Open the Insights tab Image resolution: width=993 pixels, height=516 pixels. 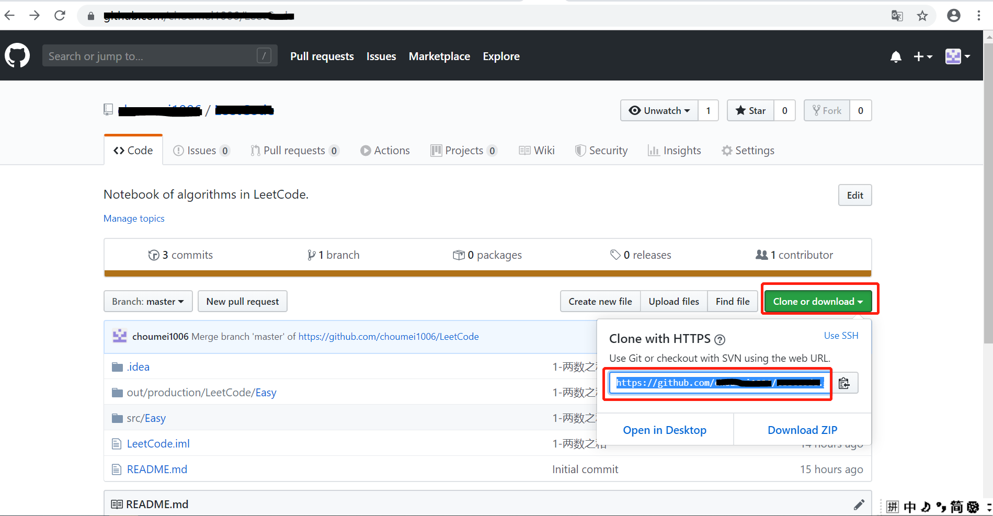(x=675, y=151)
